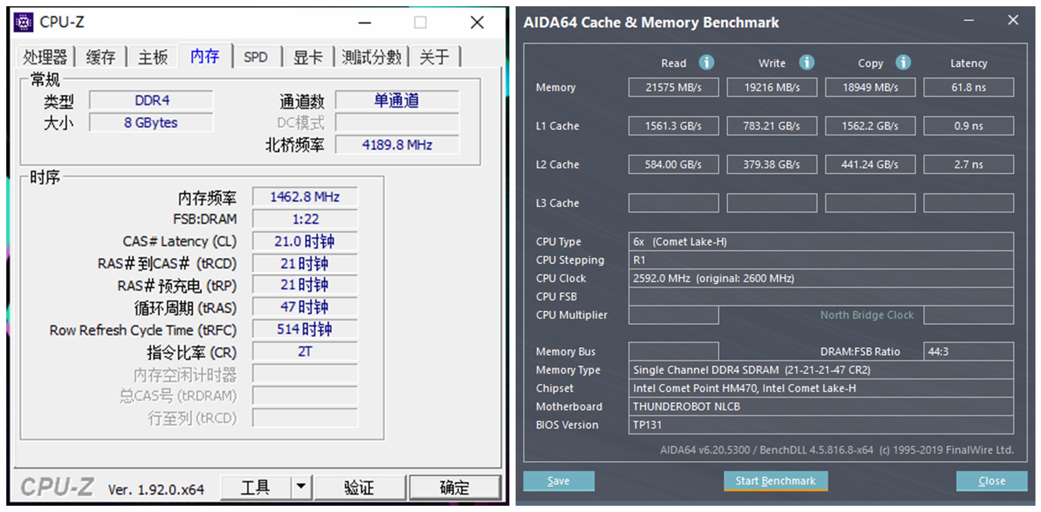1041x512 pixels.
Task: Click Start Benchmark button
Action: click(775, 481)
